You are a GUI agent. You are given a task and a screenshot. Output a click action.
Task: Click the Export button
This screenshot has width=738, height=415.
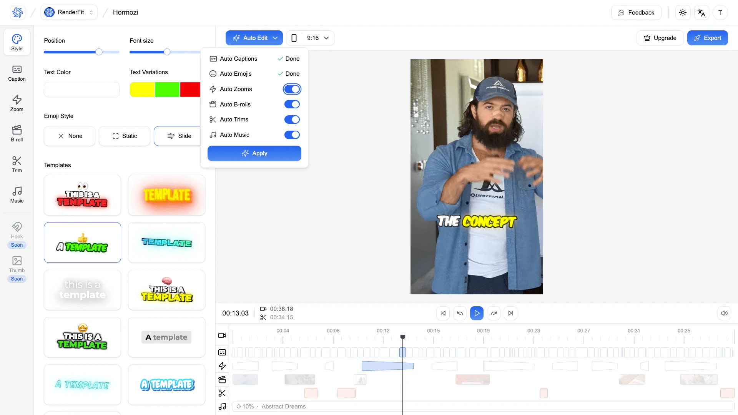pos(707,38)
